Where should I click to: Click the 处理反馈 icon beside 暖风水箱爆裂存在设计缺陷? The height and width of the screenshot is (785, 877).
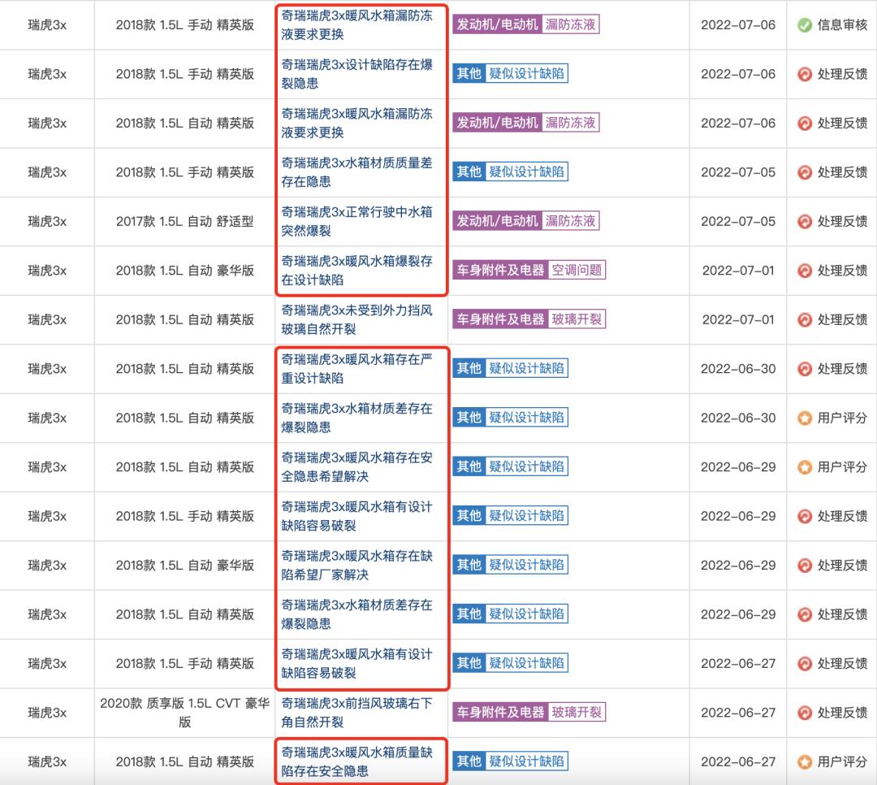coord(806,270)
